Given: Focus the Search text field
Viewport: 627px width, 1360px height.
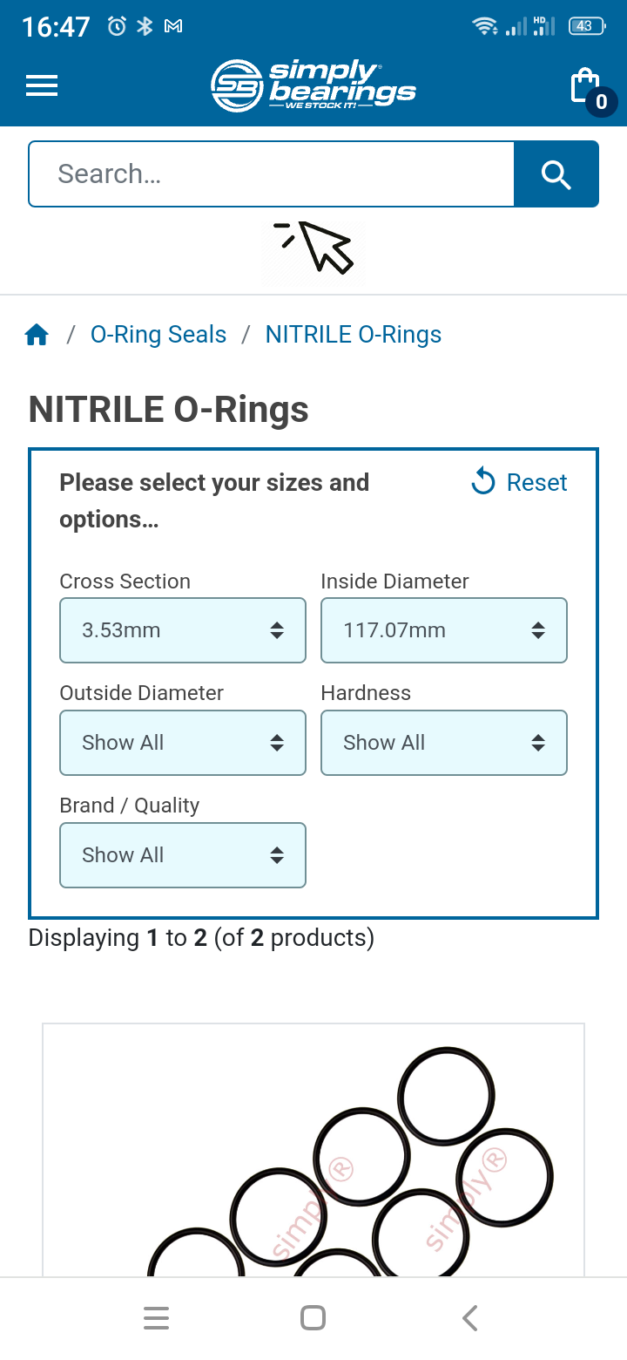Looking at the screenshot, I should click(x=272, y=174).
